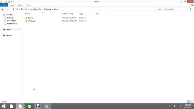The width and height of the screenshot is (194, 109).
Task: Sort by Type column header
Action: click(x=81, y=14)
